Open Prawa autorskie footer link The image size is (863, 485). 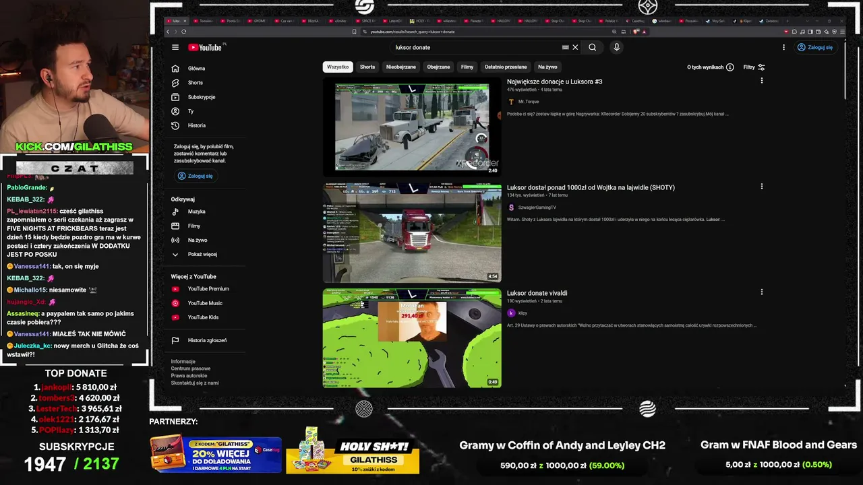coord(190,376)
